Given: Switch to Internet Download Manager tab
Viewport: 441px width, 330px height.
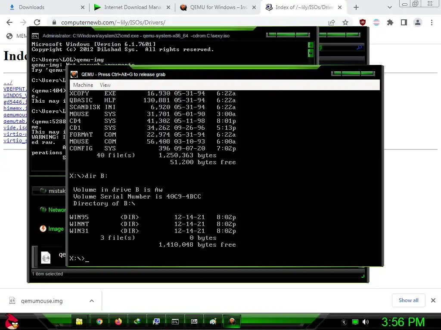Looking at the screenshot, I should point(133,7).
